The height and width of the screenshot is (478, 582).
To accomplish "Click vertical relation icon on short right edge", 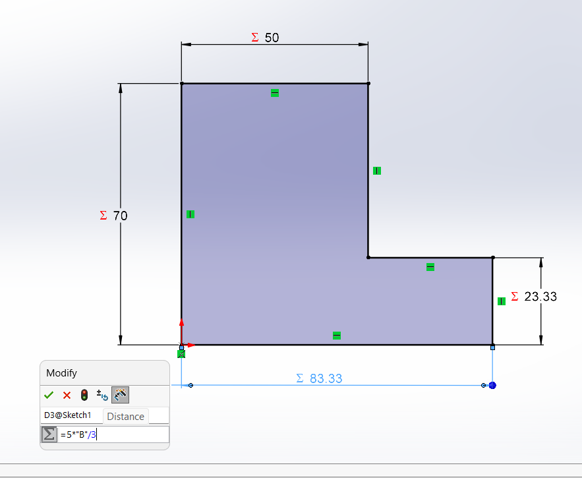I will pos(502,301).
